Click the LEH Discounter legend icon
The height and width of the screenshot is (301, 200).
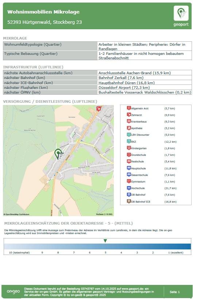(129, 135)
